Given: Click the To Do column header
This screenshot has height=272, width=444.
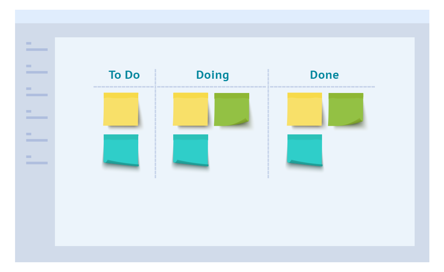Looking at the screenshot, I should 124,75.
